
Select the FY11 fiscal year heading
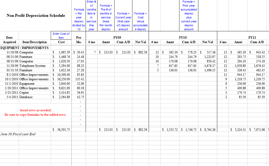coord(252,37)
